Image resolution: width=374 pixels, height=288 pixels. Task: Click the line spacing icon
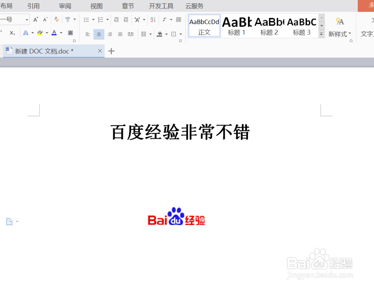[144, 34]
